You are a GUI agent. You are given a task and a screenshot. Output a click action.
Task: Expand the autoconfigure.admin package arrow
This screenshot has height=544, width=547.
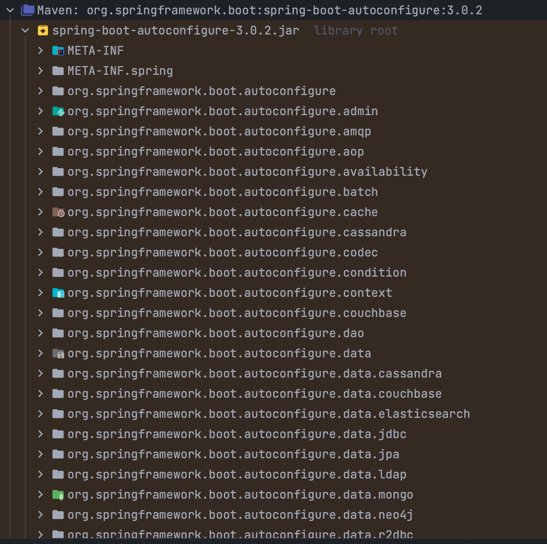coord(40,111)
